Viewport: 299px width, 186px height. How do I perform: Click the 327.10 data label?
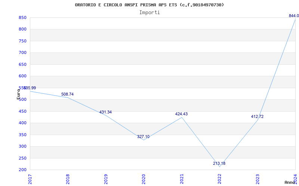144,137
